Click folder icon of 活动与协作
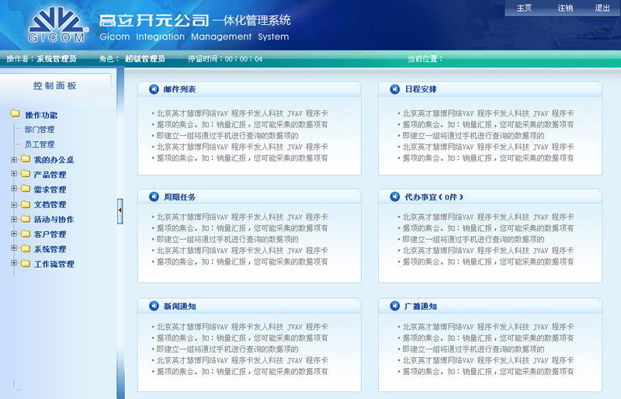The height and width of the screenshot is (399, 621). [x=26, y=219]
